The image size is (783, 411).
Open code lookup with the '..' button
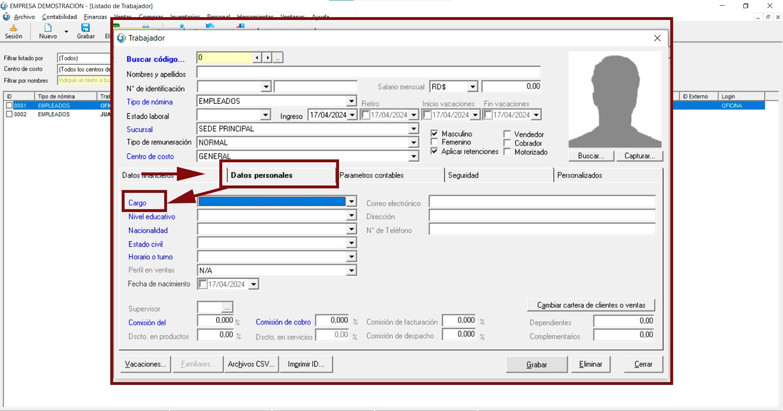pos(278,58)
